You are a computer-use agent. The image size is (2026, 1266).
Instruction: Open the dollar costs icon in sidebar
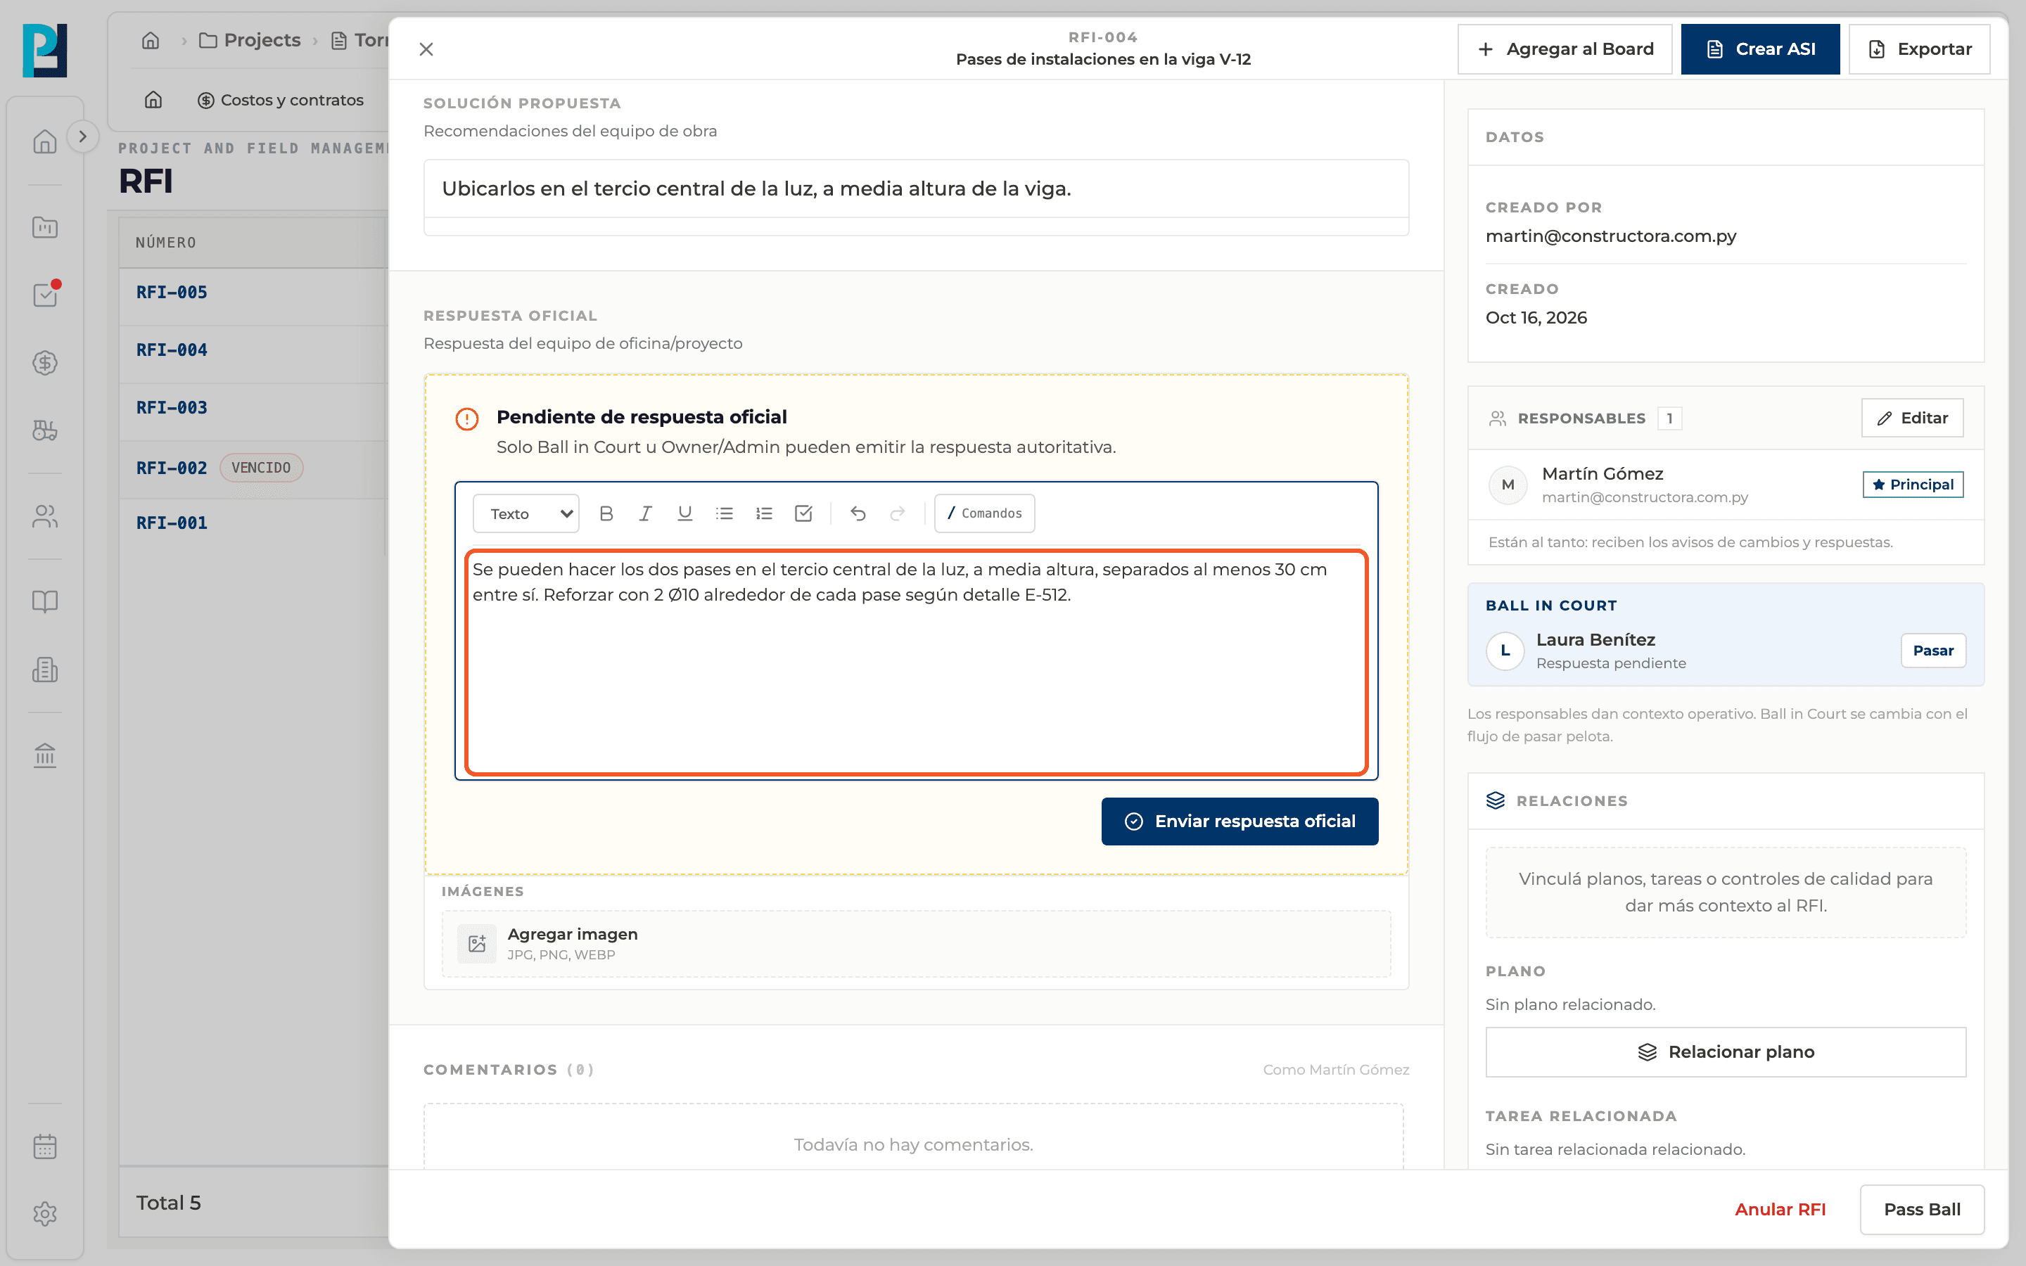(45, 362)
